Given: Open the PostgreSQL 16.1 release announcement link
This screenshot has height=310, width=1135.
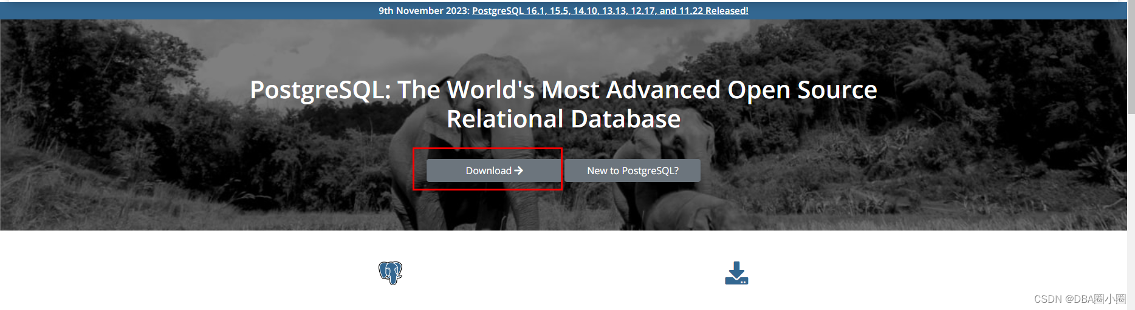Looking at the screenshot, I should tap(610, 10).
